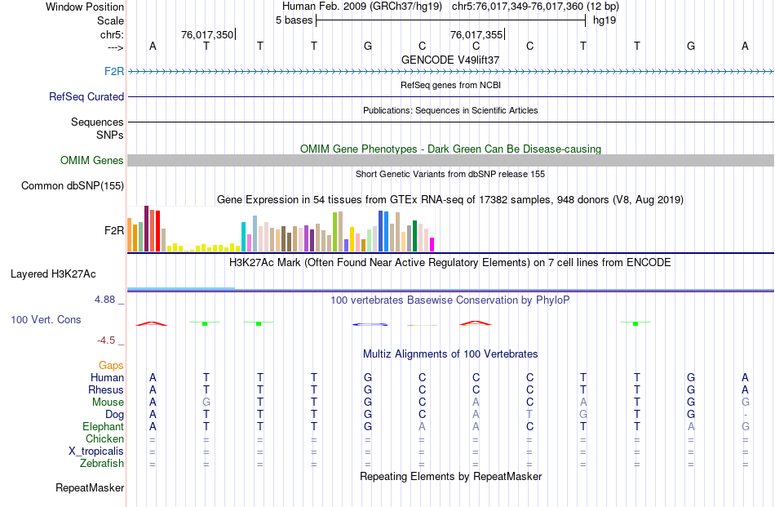Click the 76,017,350 coordinate marker
Screen dimensions: 775x507
click(x=207, y=34)
